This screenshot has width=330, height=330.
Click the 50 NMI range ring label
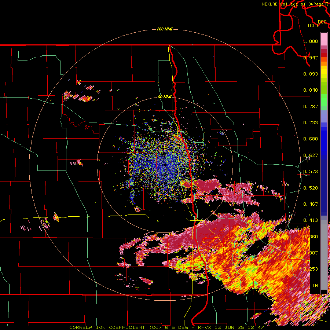click(x=165, y=97)
